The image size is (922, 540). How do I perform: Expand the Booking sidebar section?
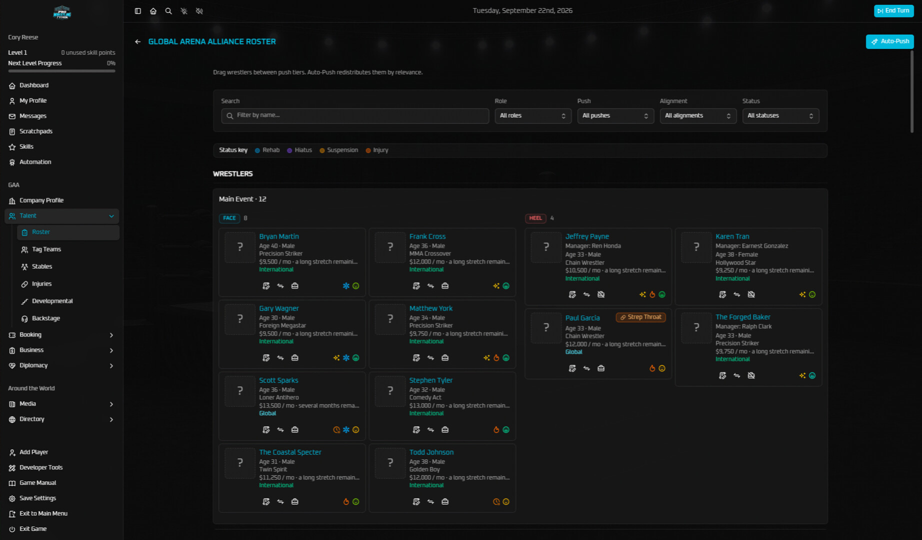point(62,335)
